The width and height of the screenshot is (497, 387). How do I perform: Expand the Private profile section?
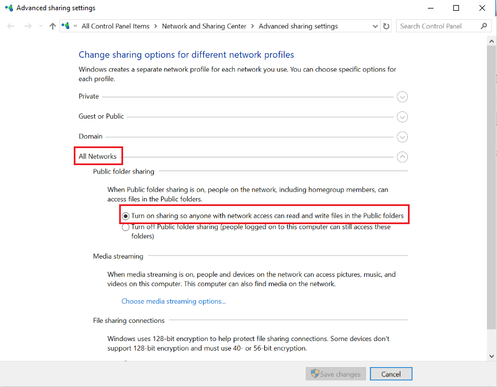(402, 97)
